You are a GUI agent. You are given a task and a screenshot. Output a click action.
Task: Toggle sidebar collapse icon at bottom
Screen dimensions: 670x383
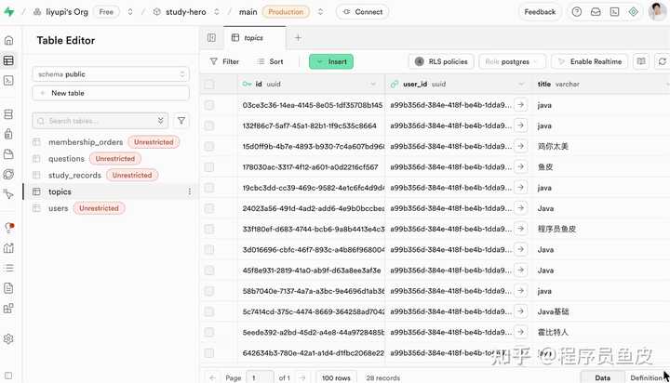point(8,376)
